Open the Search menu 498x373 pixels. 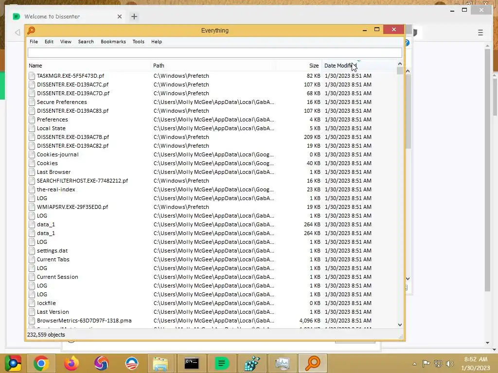coord(86,42)
